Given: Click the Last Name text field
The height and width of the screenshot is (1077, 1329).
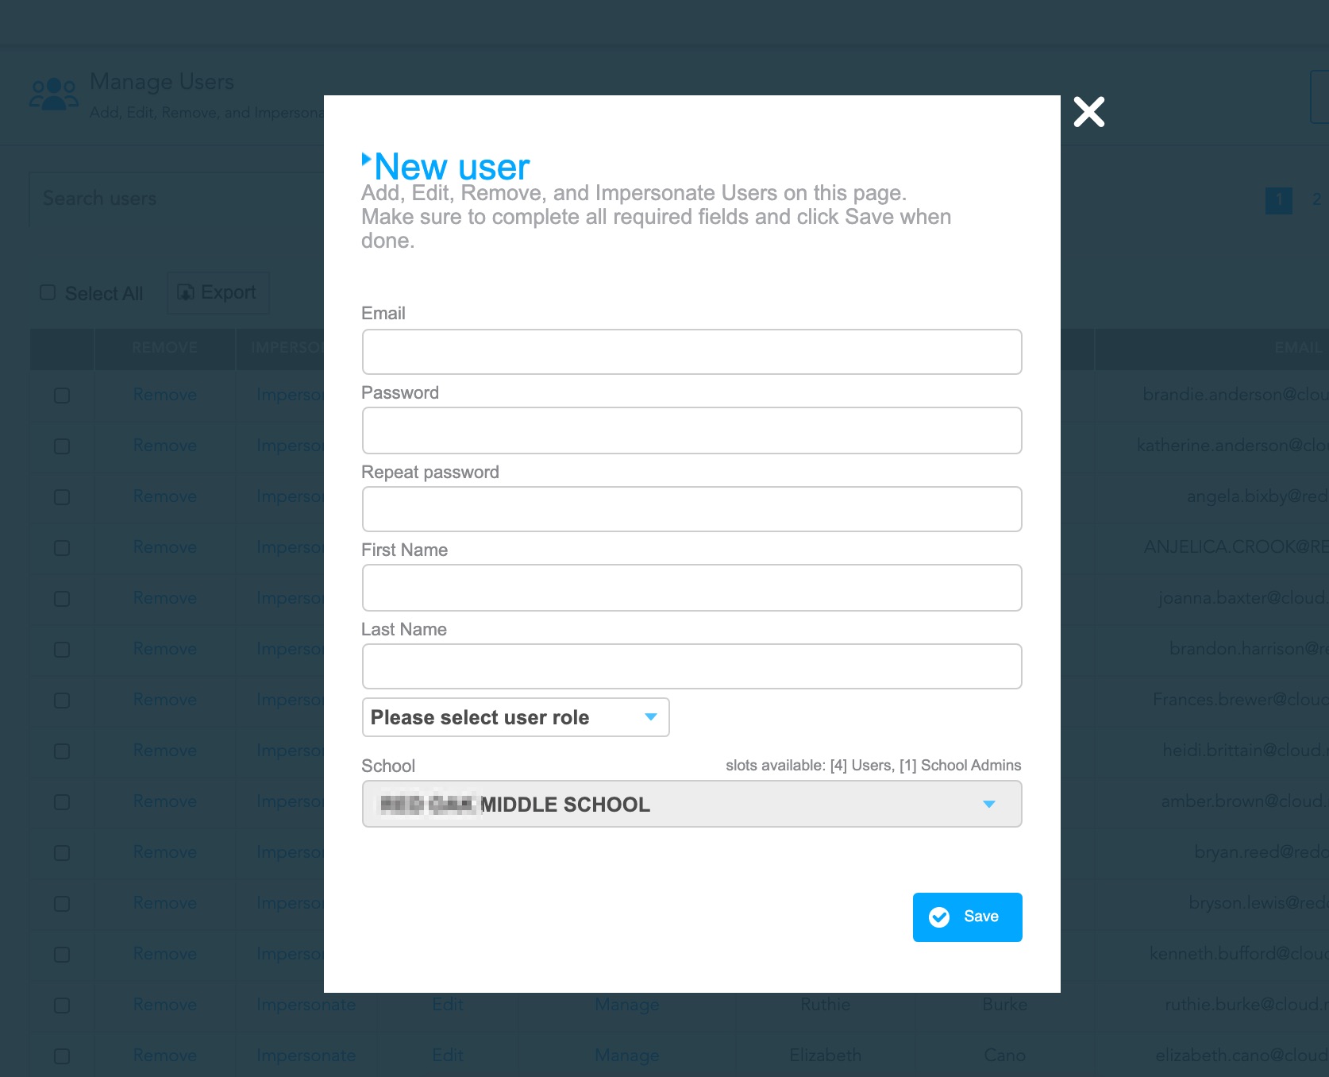Looking at the screenshot, I should tap(691, 666).
